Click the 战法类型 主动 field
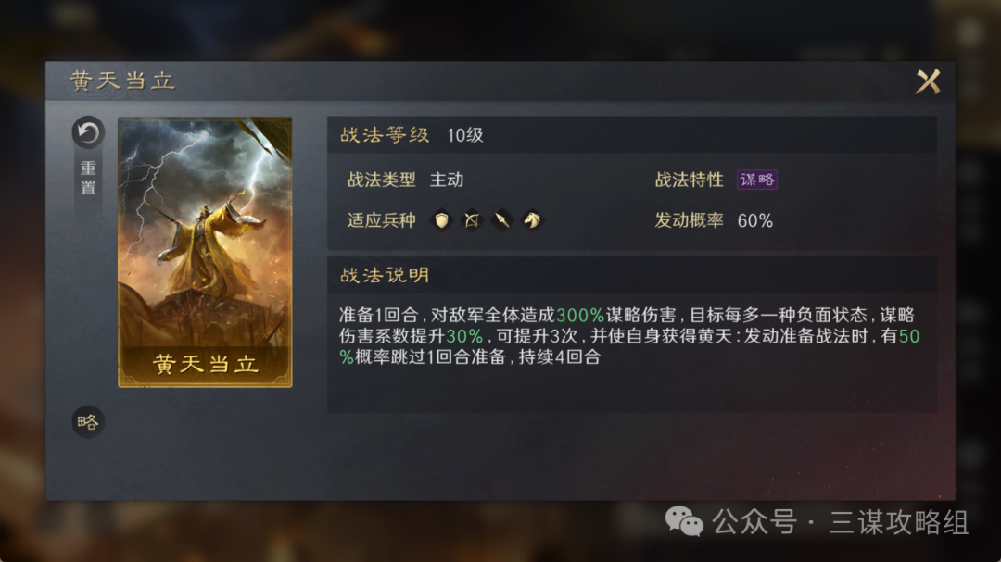The height and width of the screenshot is (562, 1001). pyautogui.click(x=405, y=180)
